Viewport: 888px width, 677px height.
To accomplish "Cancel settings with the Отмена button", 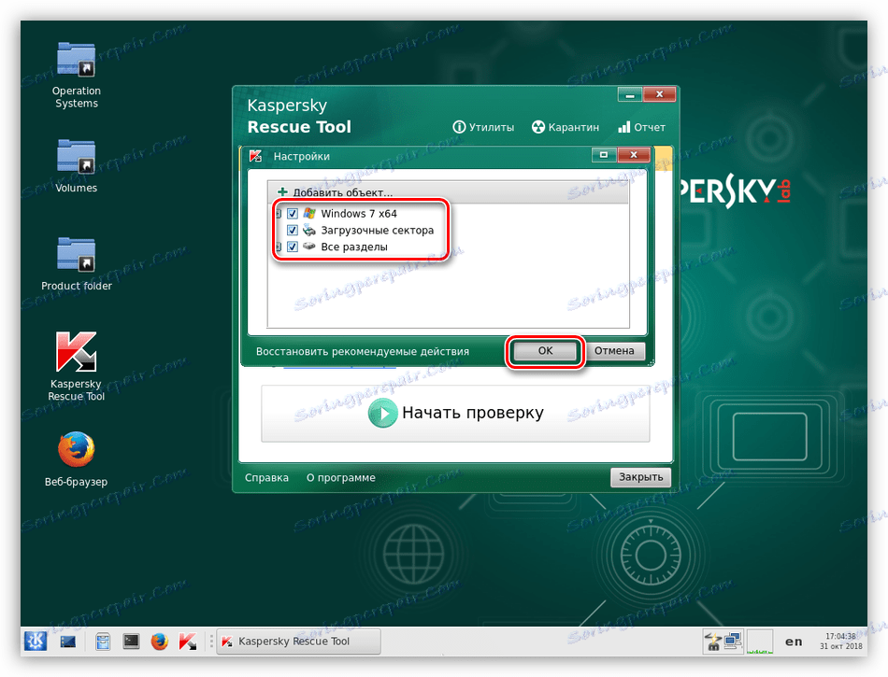I will point(614,351).
